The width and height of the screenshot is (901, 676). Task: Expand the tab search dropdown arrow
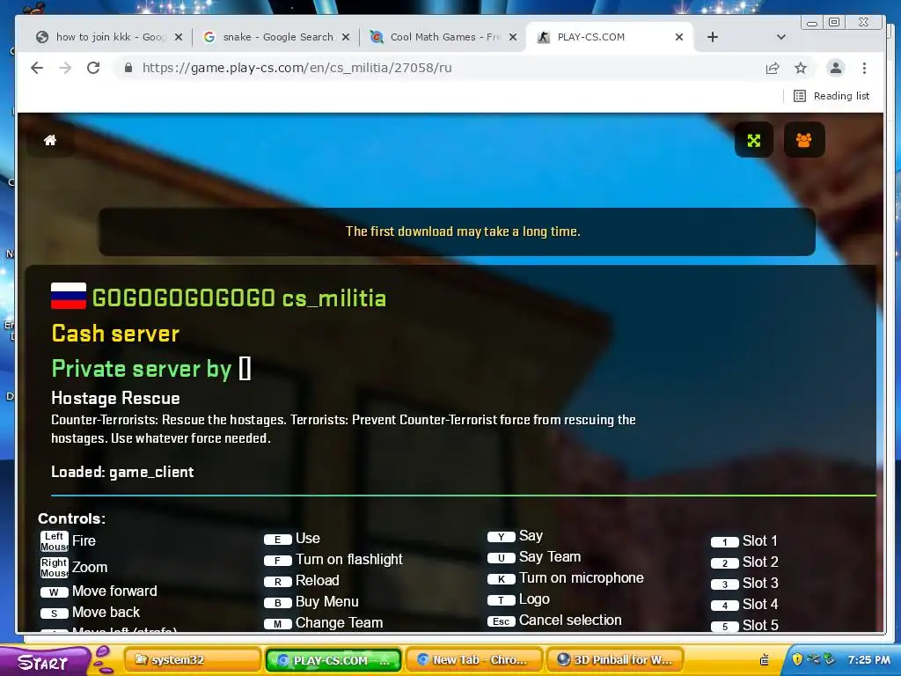781,37
